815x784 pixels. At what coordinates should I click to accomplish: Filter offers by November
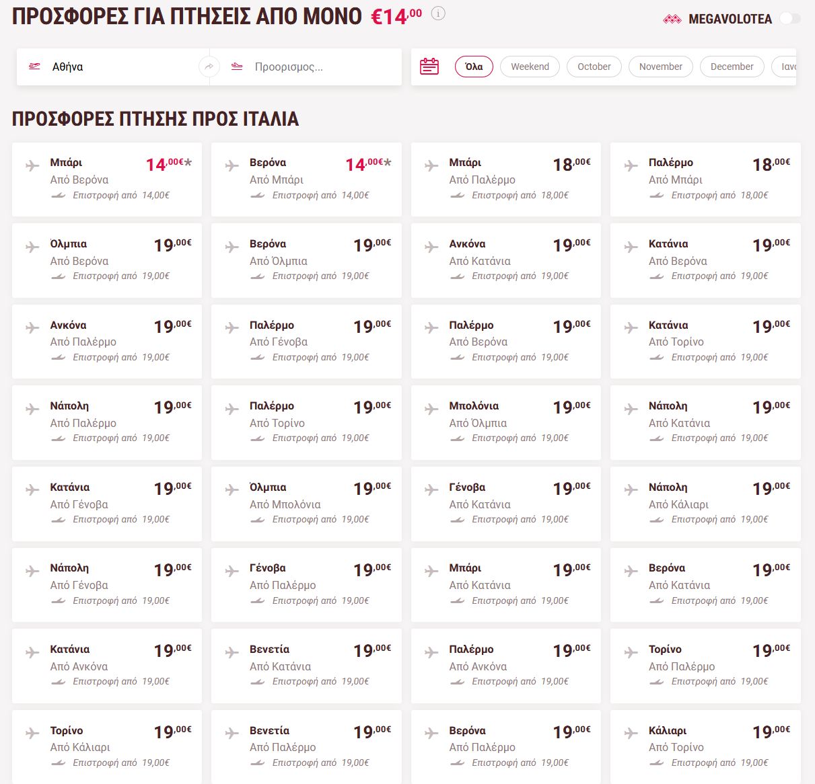[660, 67]
